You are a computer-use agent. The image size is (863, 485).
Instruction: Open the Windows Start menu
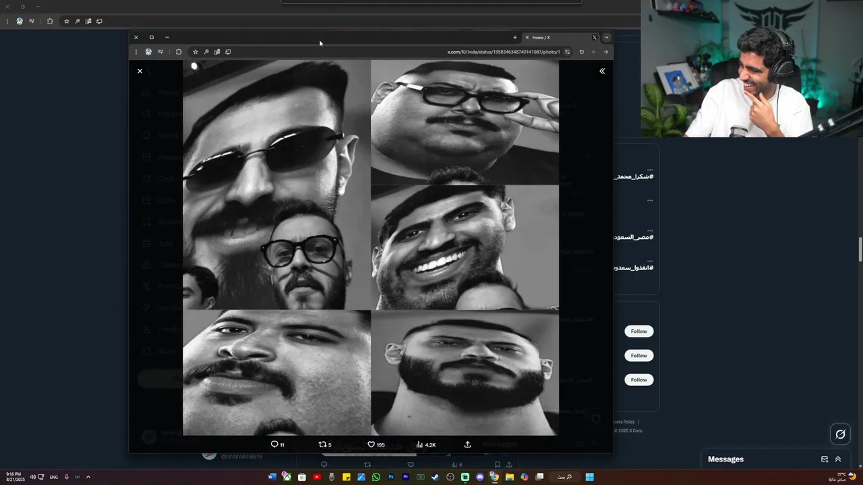coord(589,477)
